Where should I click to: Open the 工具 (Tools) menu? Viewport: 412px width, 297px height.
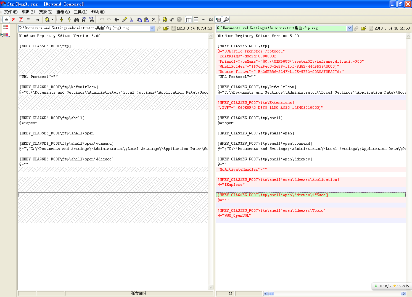click(80, 12)
